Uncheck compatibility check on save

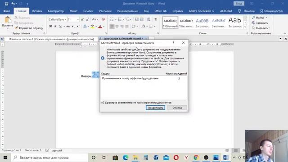pos(103,103)
